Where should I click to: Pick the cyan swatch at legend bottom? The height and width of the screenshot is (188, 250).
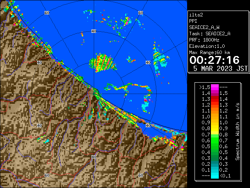(215, 176)
